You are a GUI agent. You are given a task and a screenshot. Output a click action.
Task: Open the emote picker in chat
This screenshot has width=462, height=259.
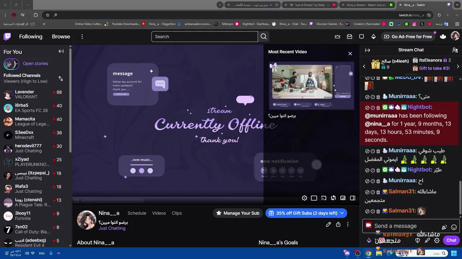[454, 227]
